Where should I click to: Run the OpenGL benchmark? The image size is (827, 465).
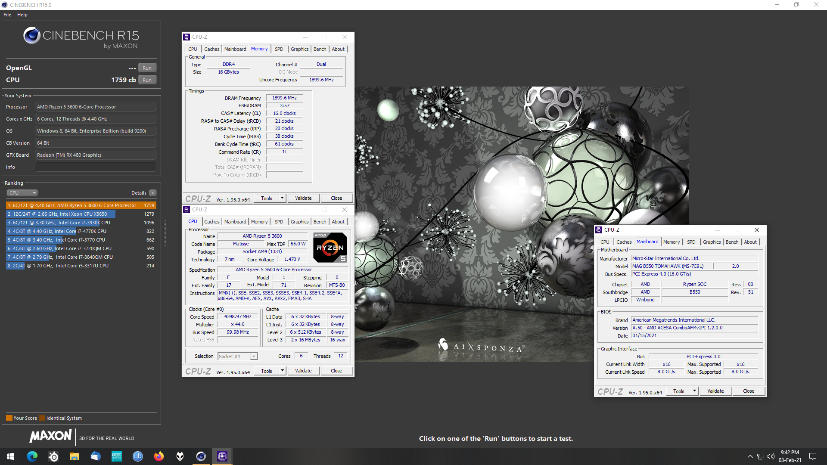[x=147, y=68]
